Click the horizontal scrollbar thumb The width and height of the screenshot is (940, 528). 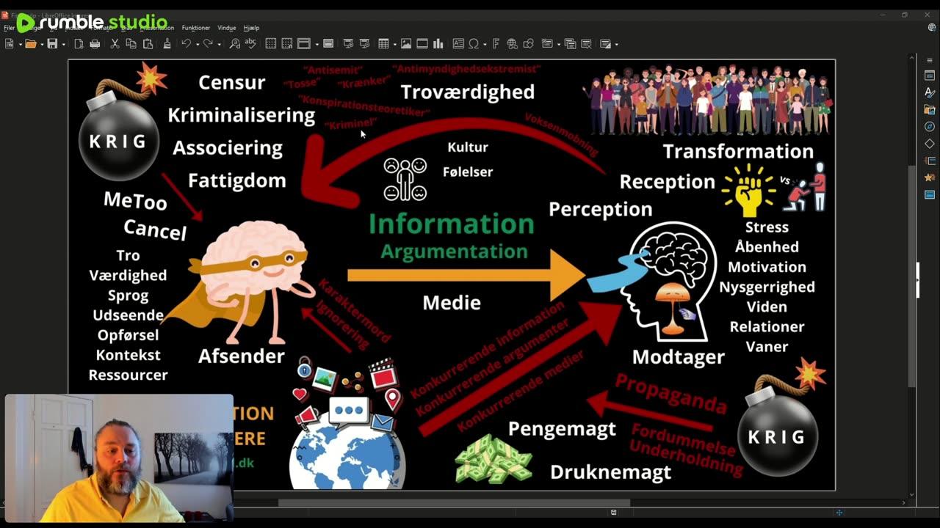[x=454, y=503]
